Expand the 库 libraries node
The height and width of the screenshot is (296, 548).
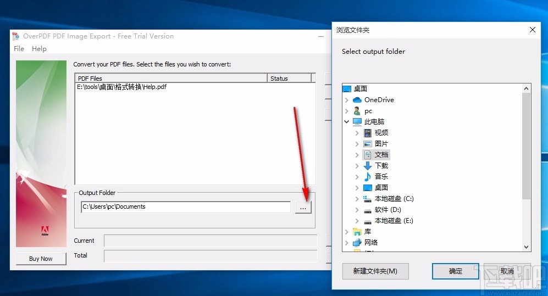346,232
